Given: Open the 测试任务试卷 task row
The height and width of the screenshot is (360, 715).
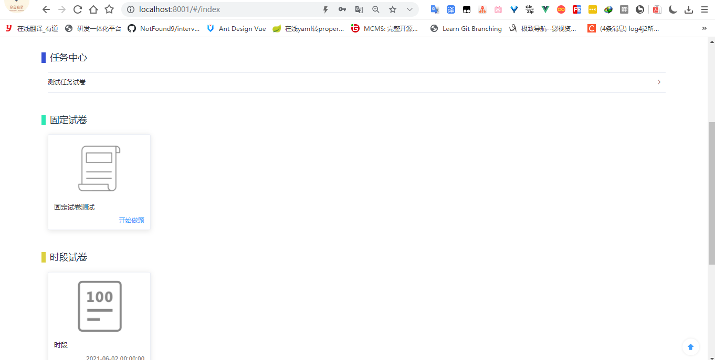Looking at the screenshot, I should click(x=356, y=82).
